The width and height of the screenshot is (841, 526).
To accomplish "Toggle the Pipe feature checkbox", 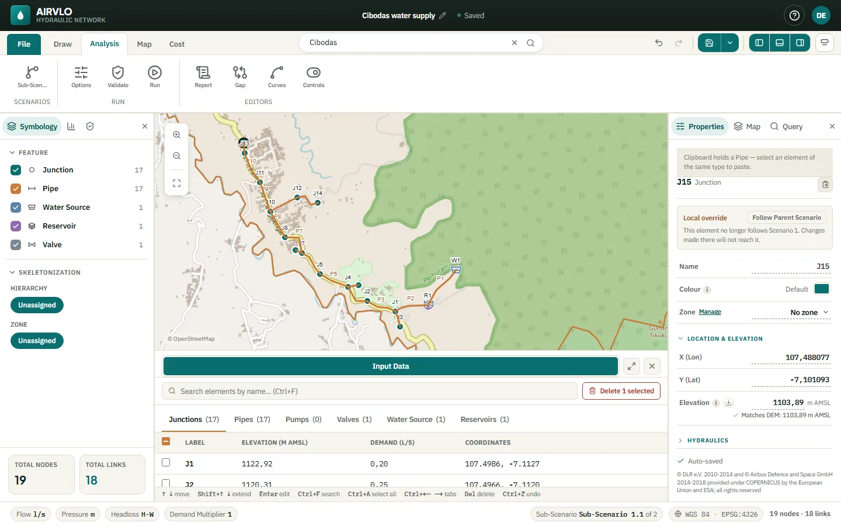I will point(16,189).
